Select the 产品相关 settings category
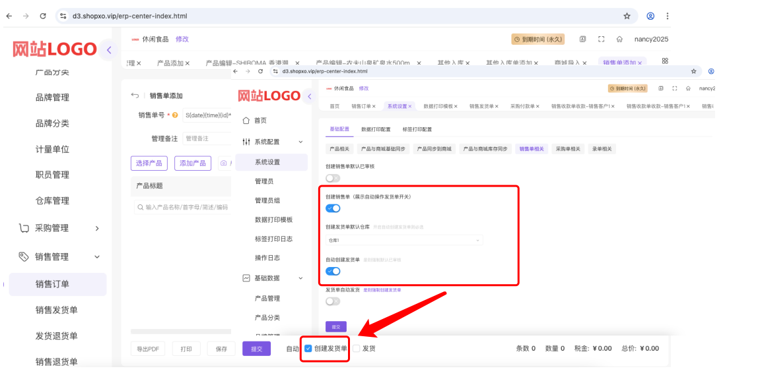This screenshot has height=383, width=760. coord(339,149)
